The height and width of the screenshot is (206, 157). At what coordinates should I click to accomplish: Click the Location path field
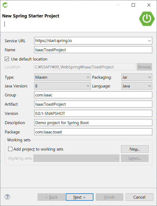[x=84, y=67]
